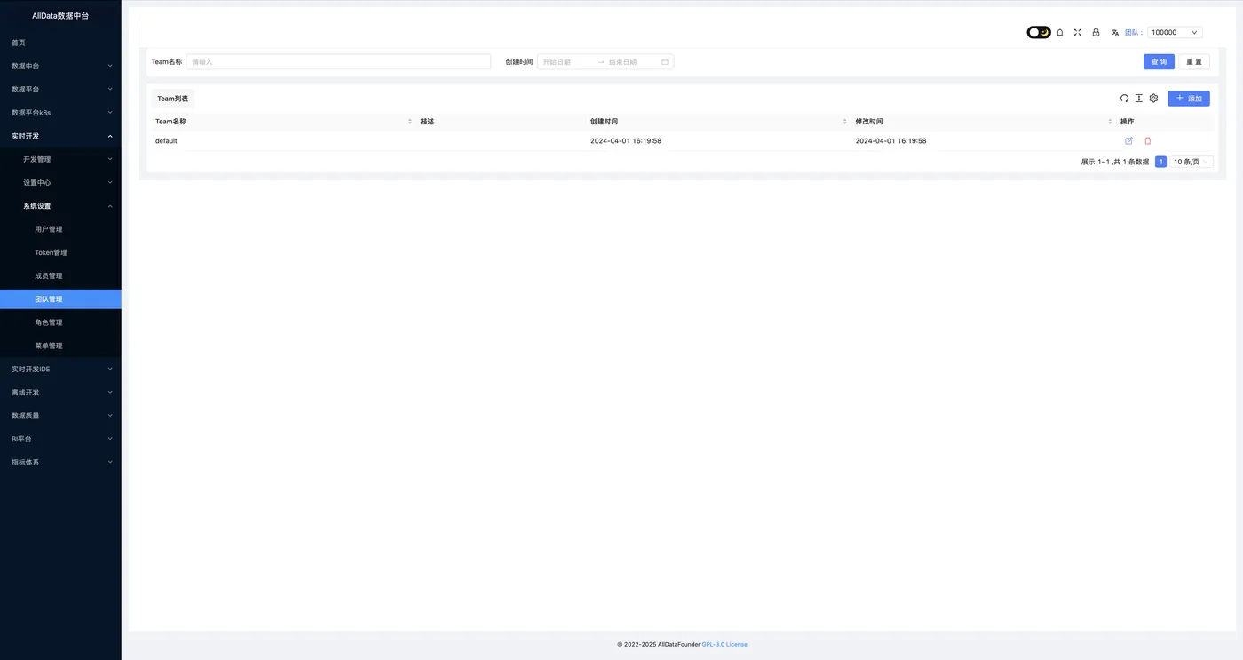Click the 添加 button

pyautogui.click(x=1189, y=99)
